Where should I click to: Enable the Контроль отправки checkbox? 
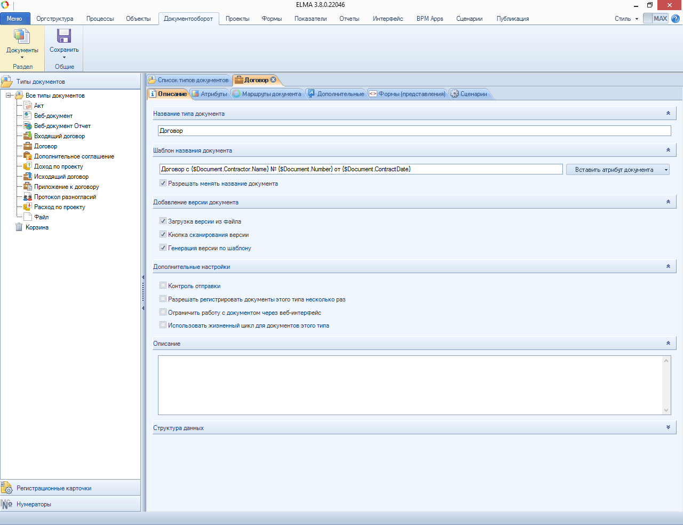tap(163, 286)
